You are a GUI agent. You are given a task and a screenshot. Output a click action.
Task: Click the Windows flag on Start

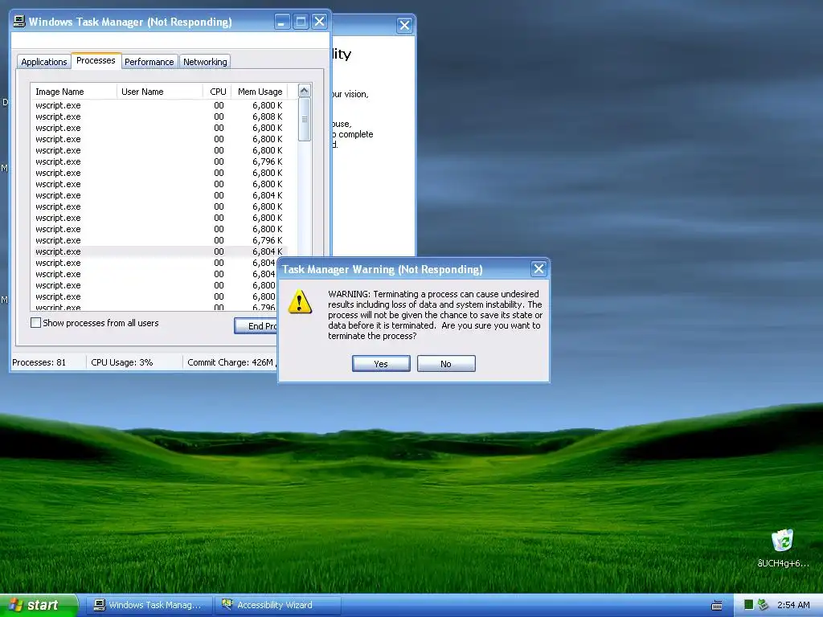pyautogui.click(x=16, y=605)
